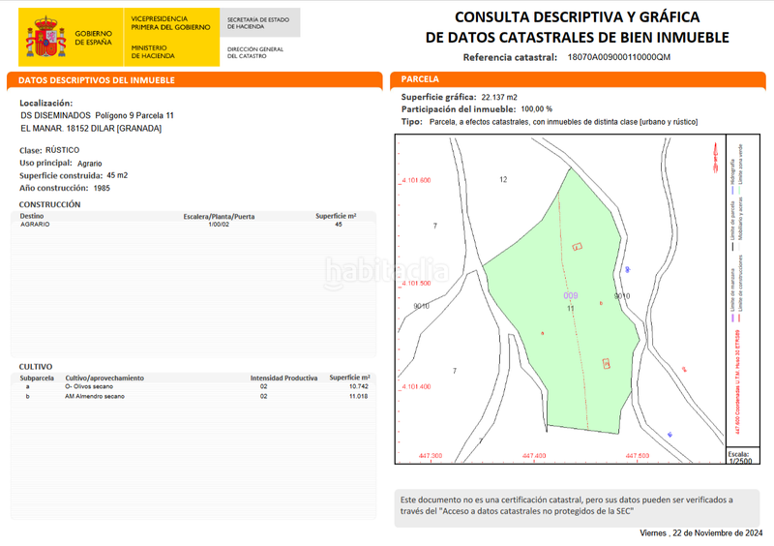Click the surface value '10.742'
Screen dimensions: 774x546
point(358,386)
